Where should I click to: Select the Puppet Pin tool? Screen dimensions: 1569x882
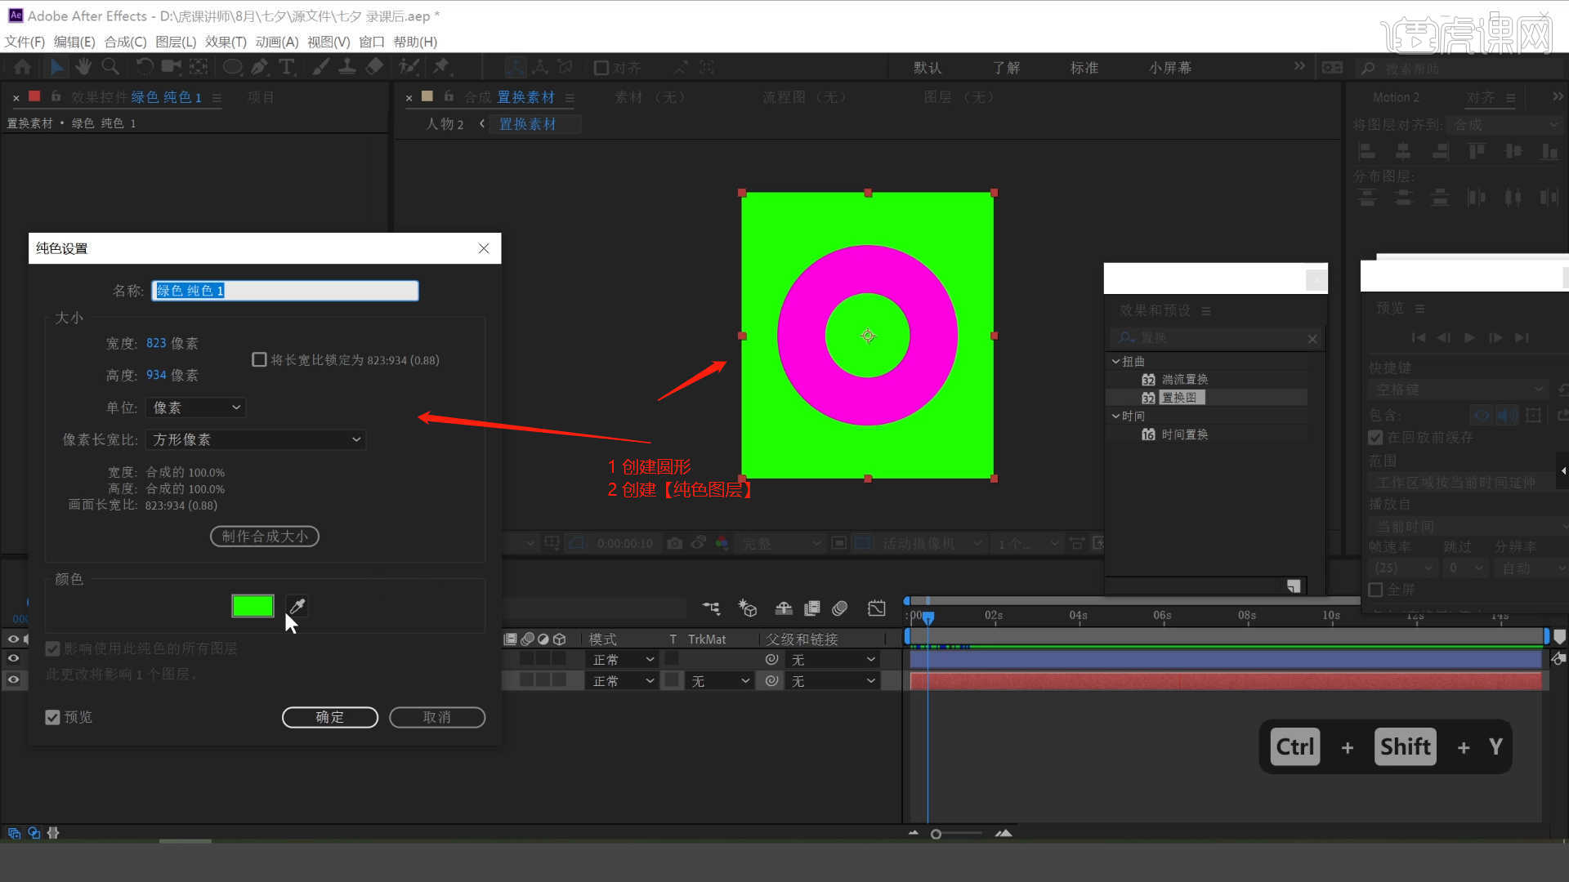click(442, 67)
